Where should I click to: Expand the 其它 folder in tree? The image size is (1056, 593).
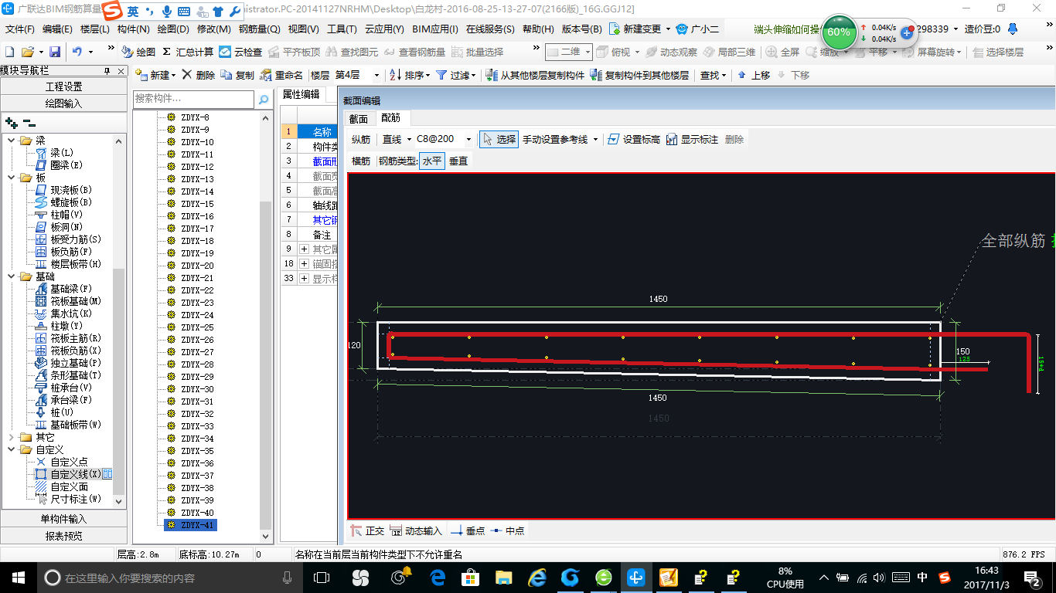pyautogui.click(x=12, y=437)
